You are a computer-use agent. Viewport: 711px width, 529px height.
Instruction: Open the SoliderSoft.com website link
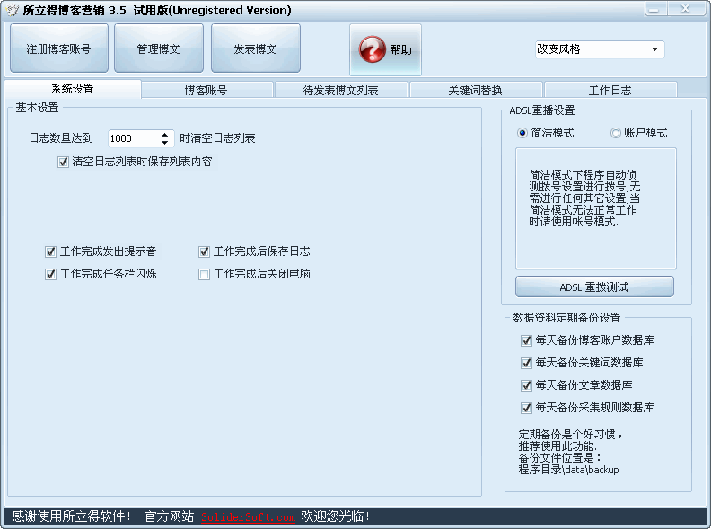click(x=248, y=516)
